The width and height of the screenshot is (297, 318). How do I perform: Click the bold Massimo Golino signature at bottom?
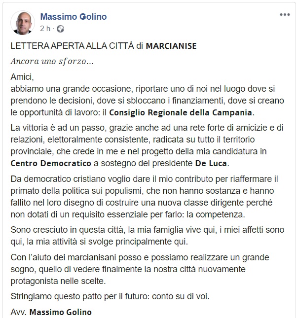coord(61,312)
